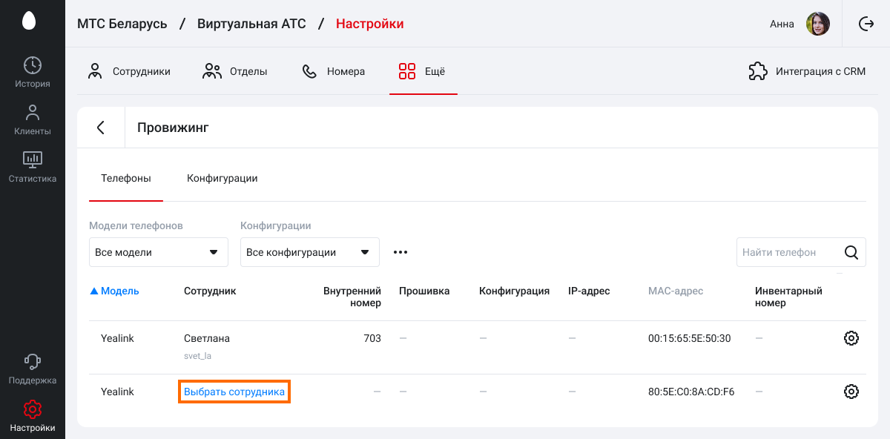
Task: Click the logout arrow icon
Action: [866, 24]
